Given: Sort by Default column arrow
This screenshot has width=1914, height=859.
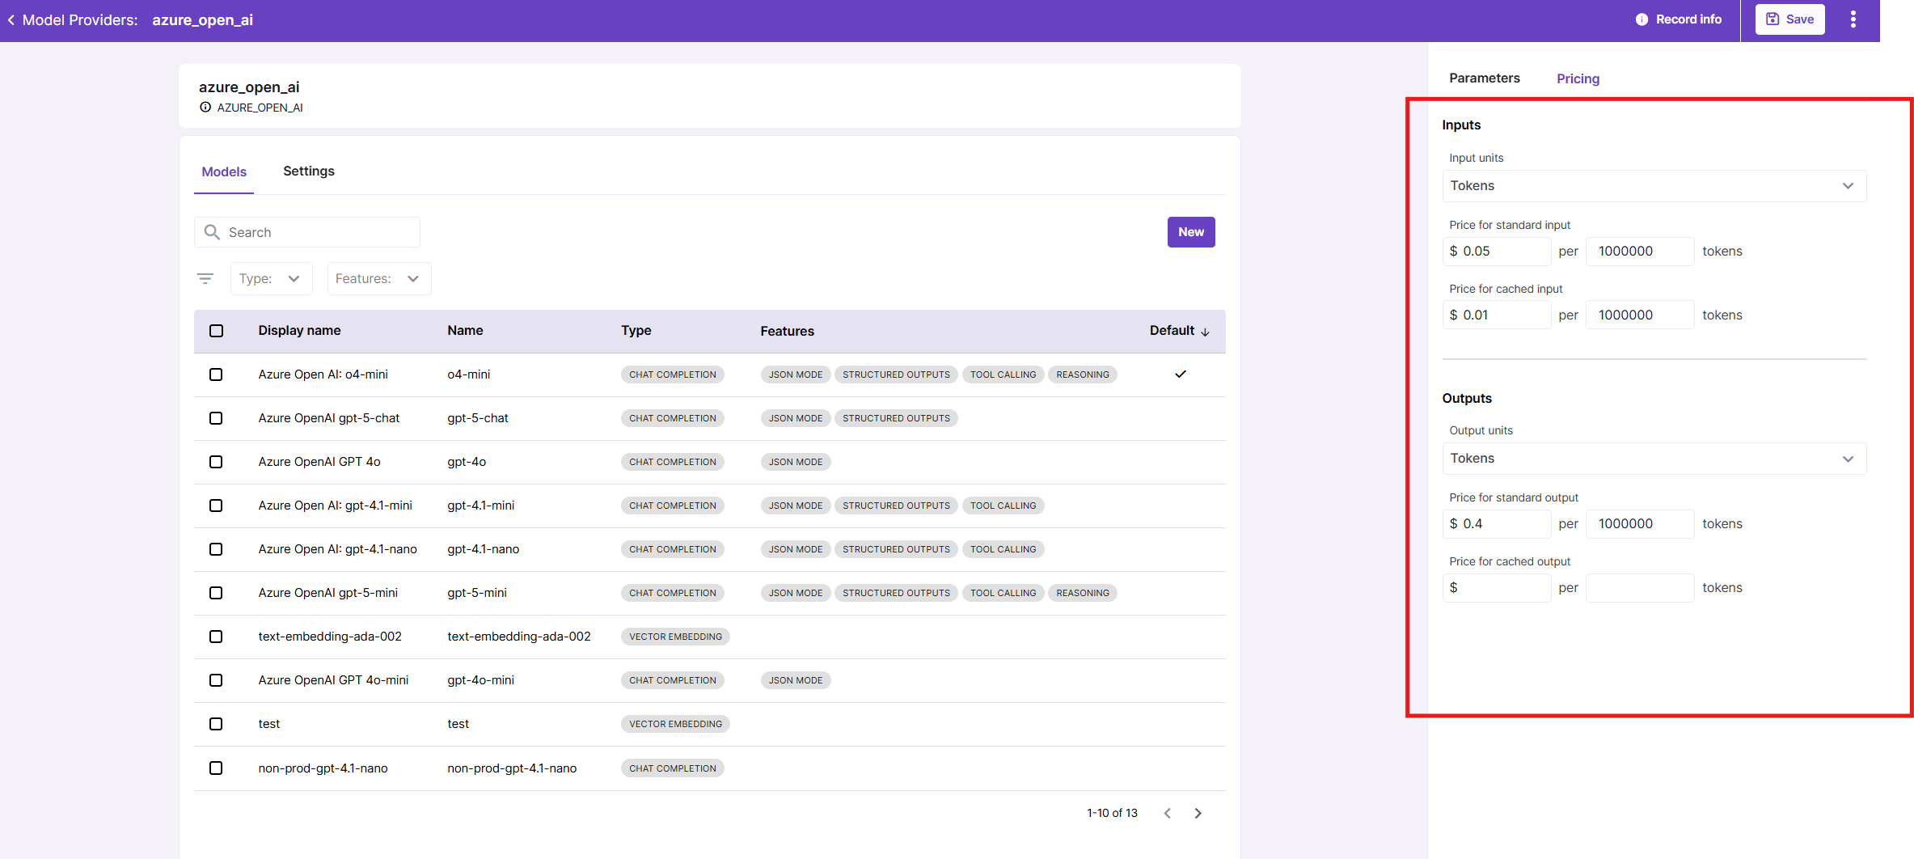Looking at the screenshot, I should (x=1205, y=332).
